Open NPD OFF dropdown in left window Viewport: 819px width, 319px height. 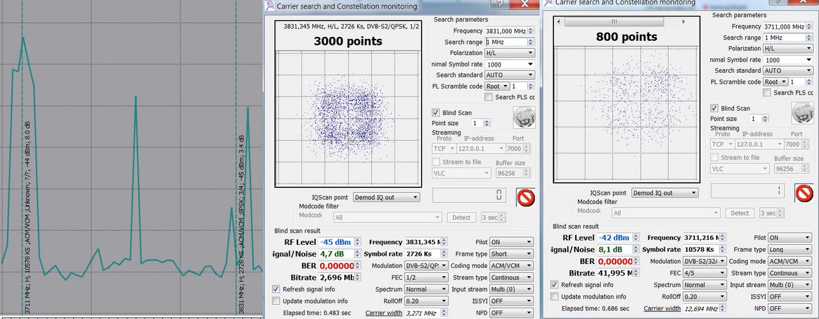pyautogui.click(x=511, y=313)
